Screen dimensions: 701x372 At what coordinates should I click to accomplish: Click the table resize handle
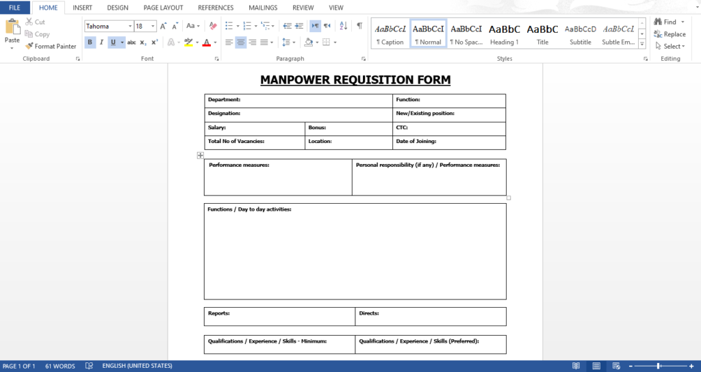coord(509,198)
